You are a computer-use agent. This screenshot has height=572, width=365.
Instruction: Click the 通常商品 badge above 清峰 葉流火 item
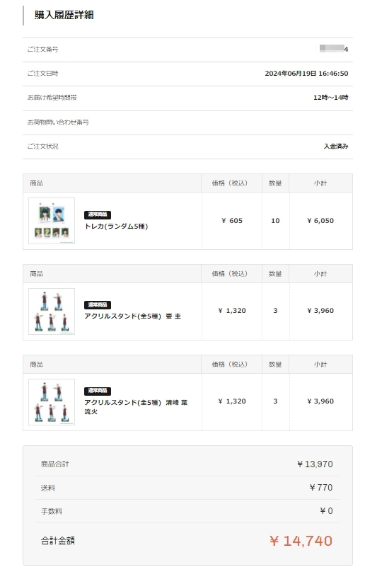tap(98, 391)
